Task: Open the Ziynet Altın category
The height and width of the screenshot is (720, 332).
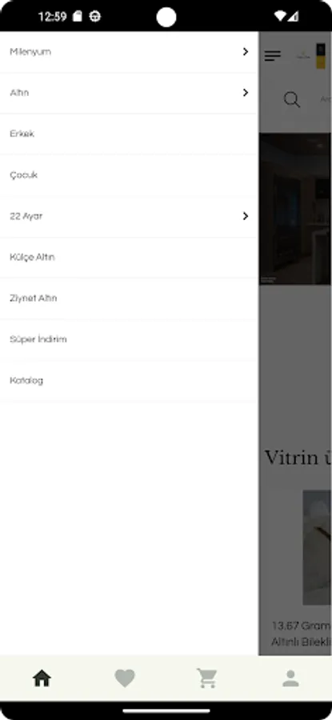Action: click(129, 298)
